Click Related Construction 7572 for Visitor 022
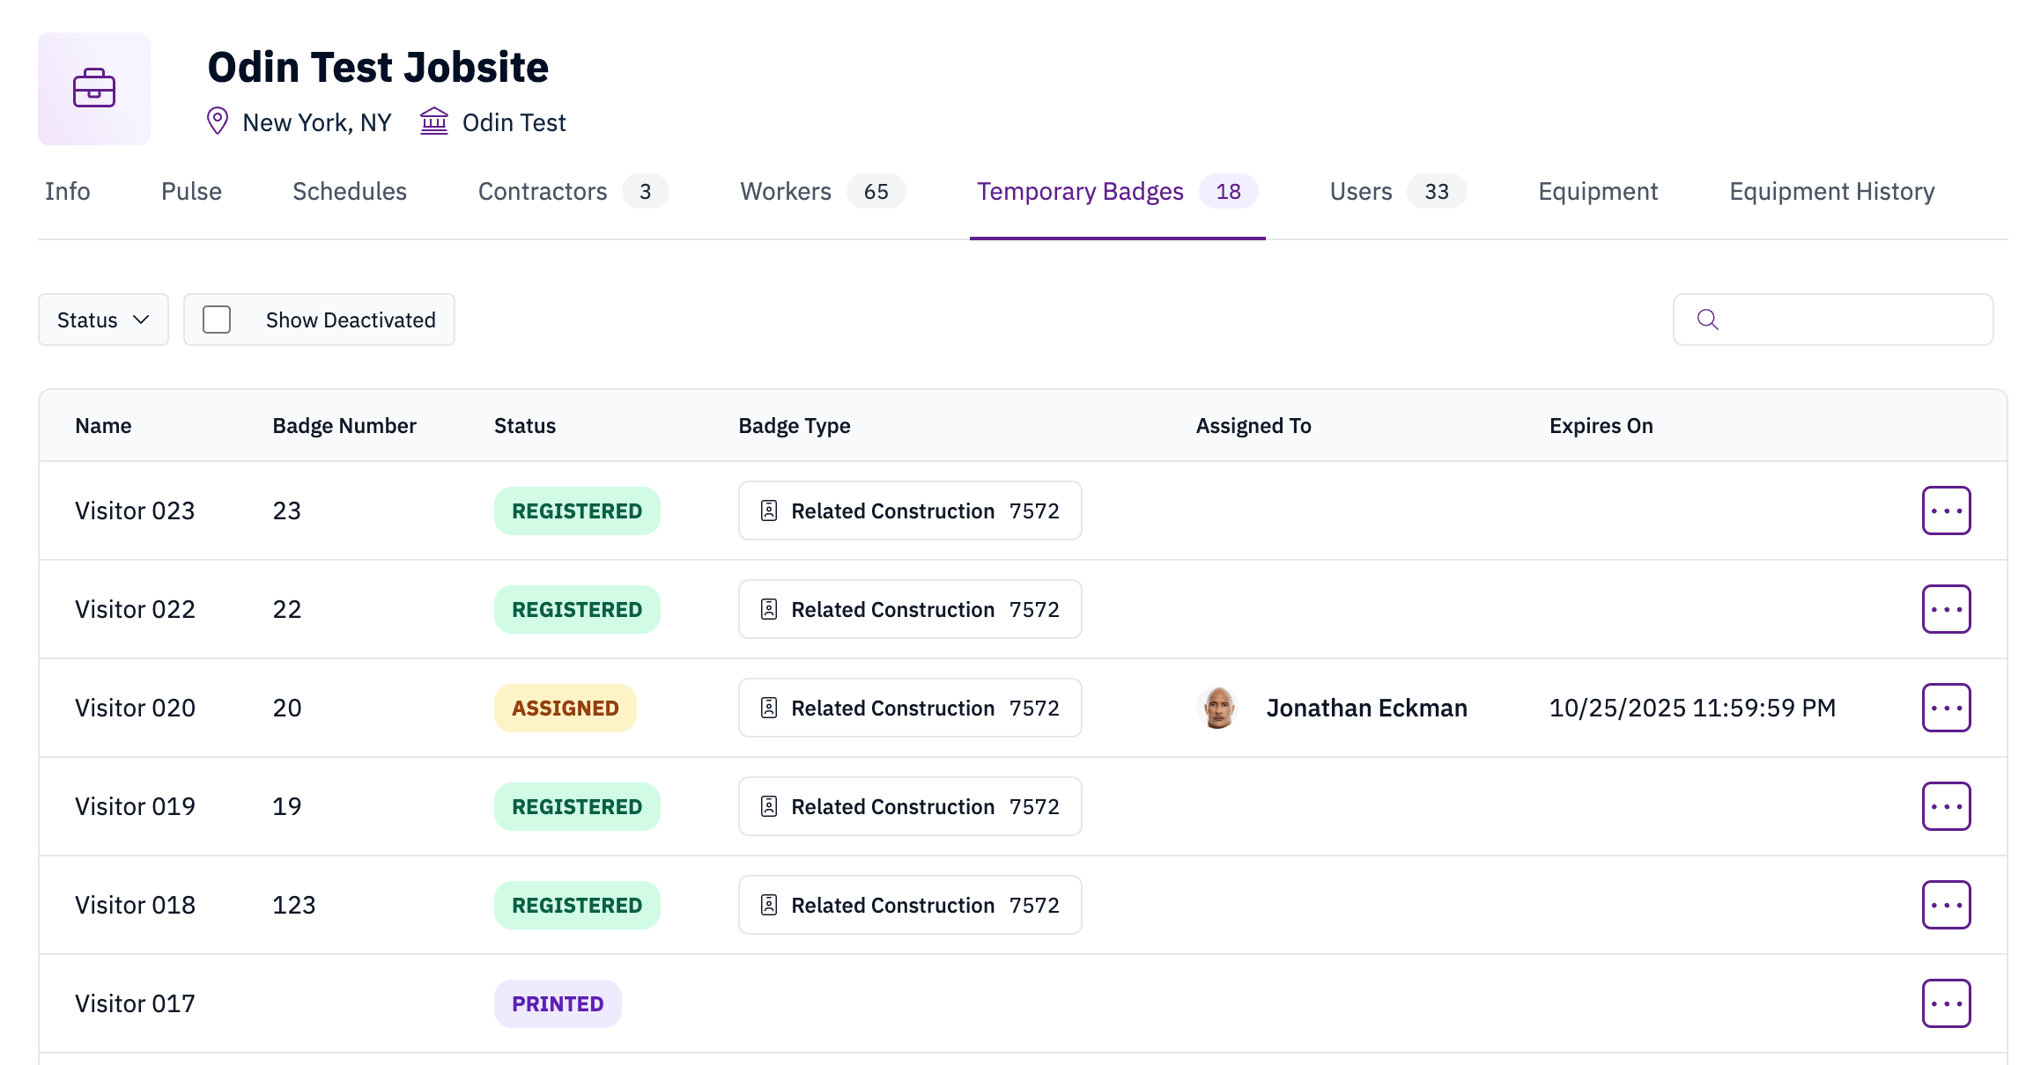 910,609
